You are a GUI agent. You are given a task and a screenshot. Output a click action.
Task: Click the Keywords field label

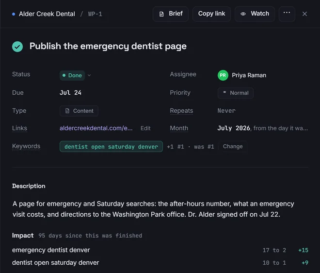[x=26, y=146]
